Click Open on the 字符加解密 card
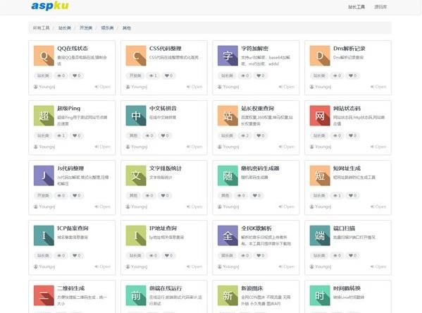 point(286,87)
